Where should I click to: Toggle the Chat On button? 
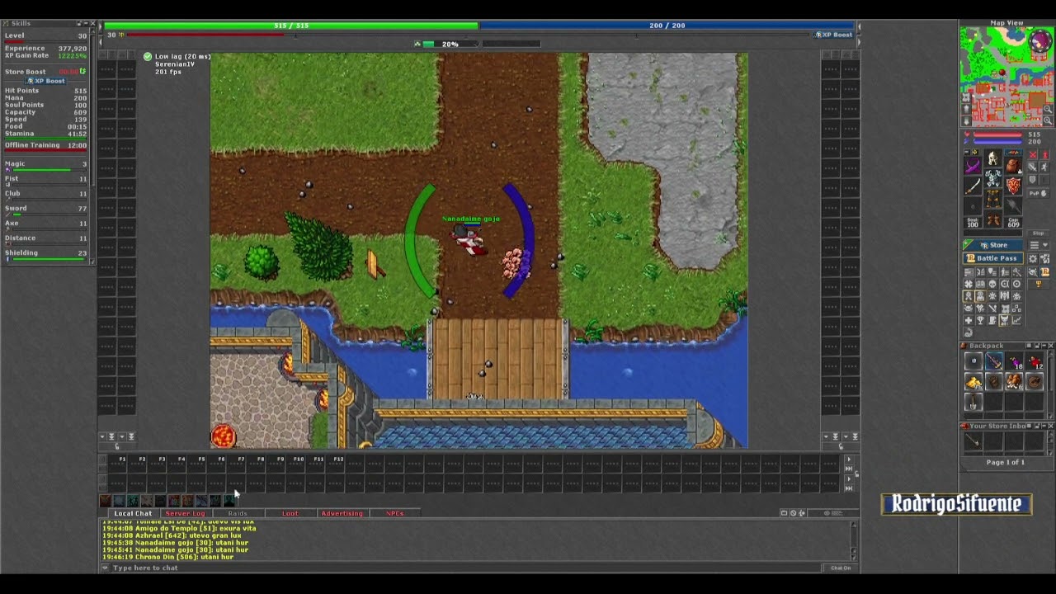(841, 568)
